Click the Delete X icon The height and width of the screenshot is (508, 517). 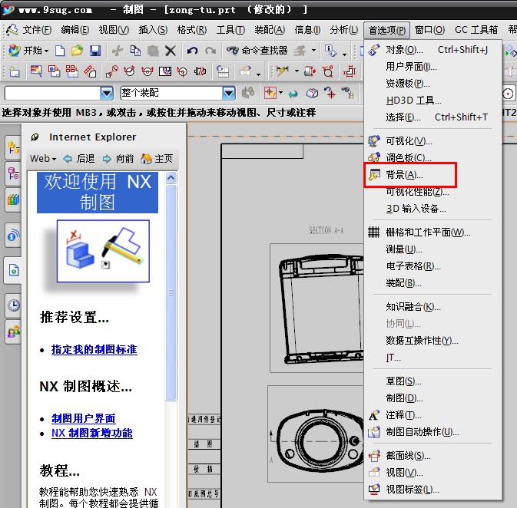point(170,51)
